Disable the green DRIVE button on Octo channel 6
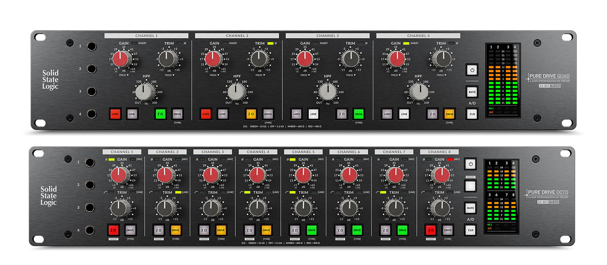The height and width of the screenshot is (265, 607). pos(357,230)
